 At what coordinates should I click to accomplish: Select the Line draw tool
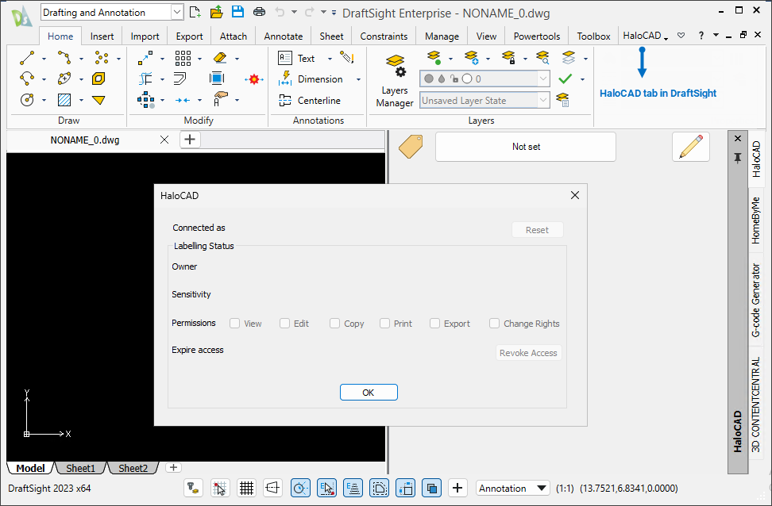27,58
